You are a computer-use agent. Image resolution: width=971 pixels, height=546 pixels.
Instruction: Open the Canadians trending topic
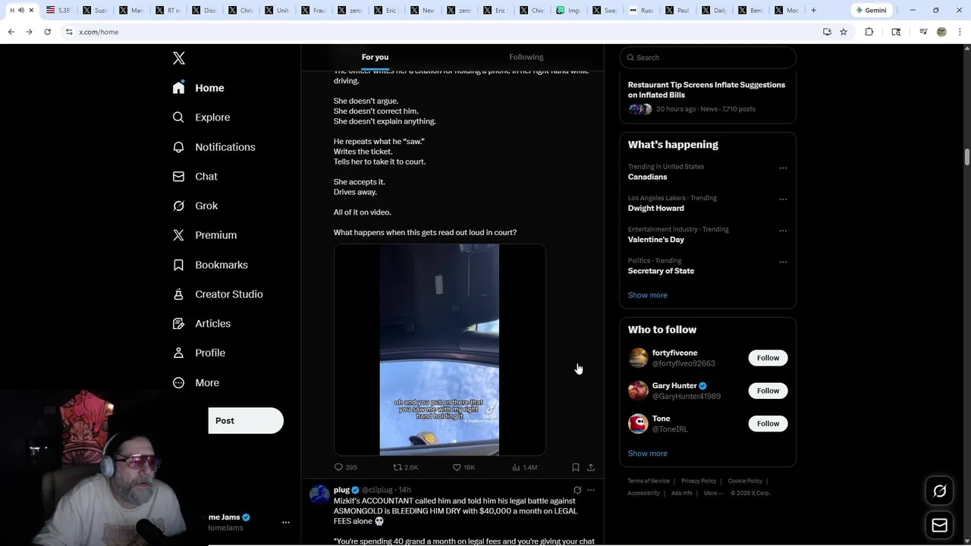647,177
